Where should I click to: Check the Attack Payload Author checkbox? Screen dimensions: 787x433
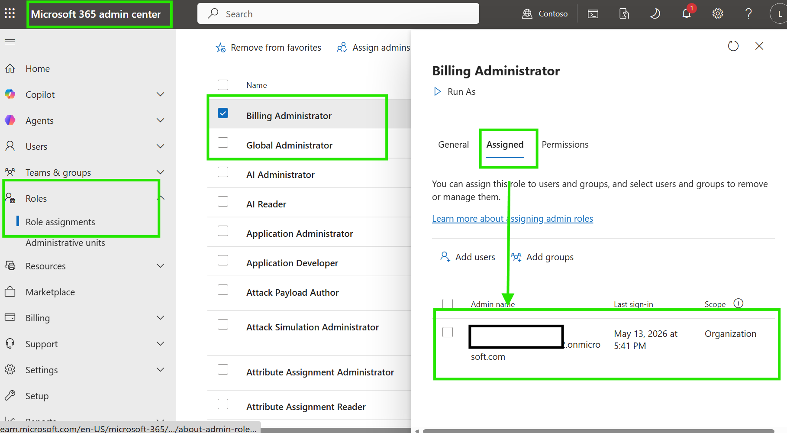tap(223, 290)
